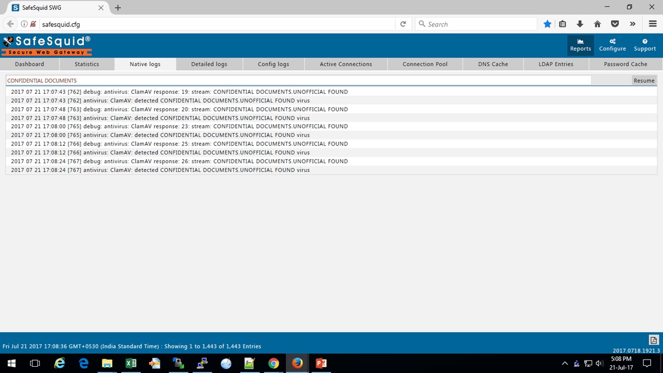Screen dimensions: 663x373
Task: Click the PDF export icon in footer
Action: pos(653,340)
